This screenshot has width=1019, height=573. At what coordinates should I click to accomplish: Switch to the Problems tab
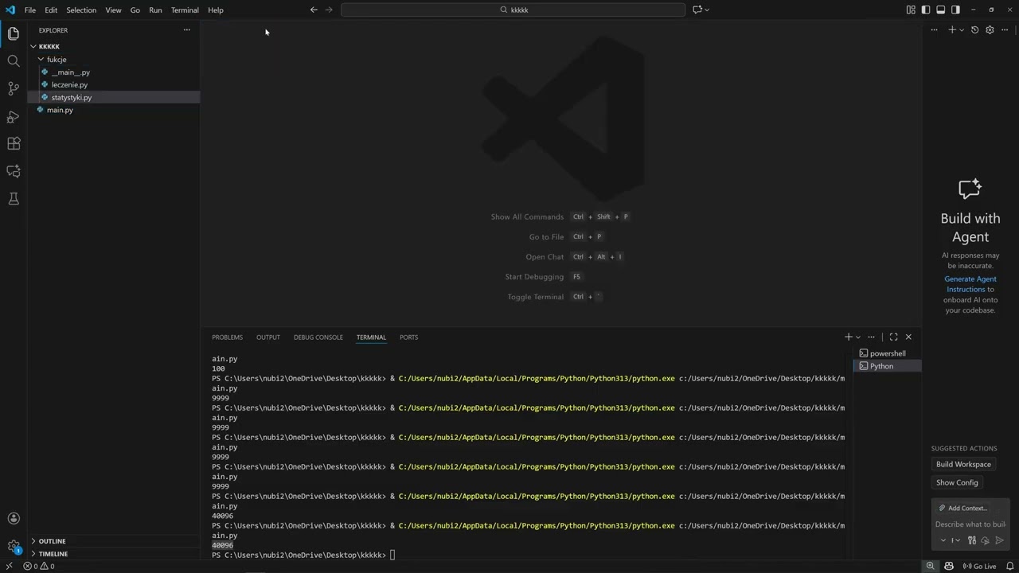pos(227,337)
